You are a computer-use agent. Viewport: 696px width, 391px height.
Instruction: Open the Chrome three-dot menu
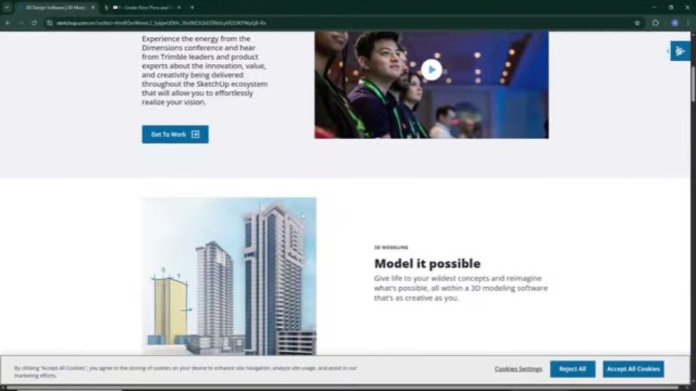pos(688,23)
